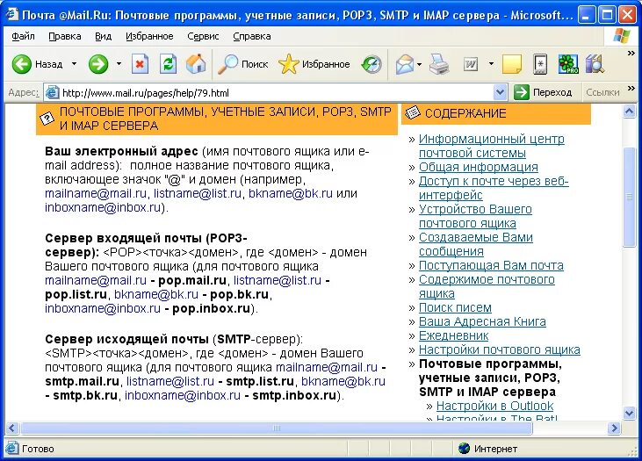Open Back button history dropdown arrow
Viewport: 642px width, 461px height.
click(x=74, y=64)
